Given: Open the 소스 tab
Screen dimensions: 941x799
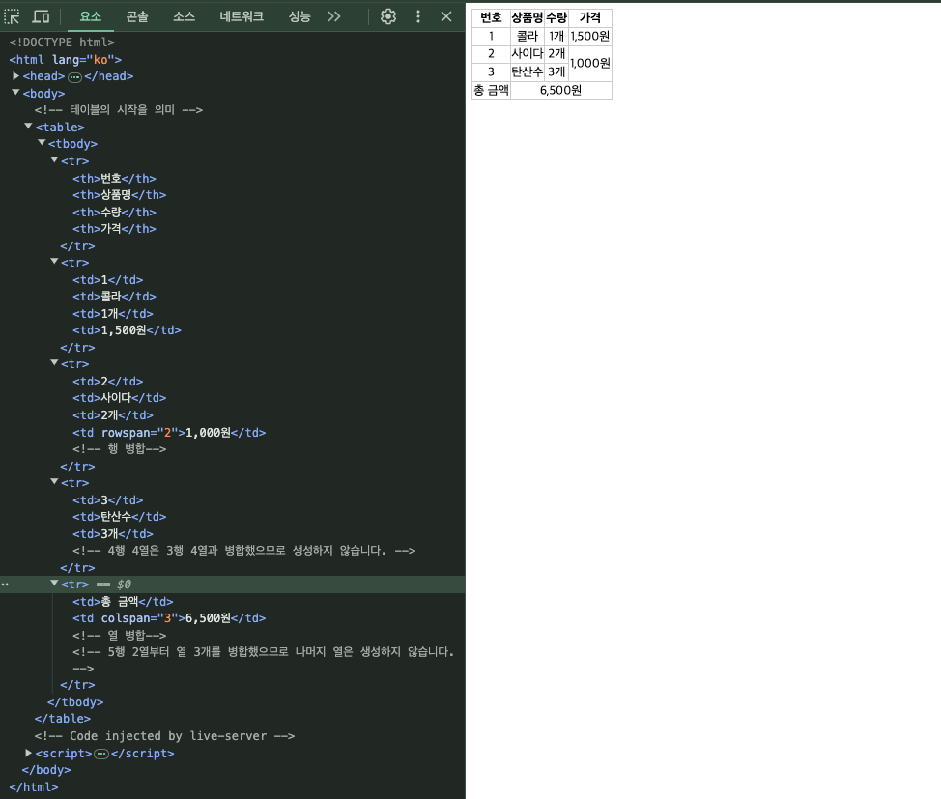Looking at the screenshot, I should click(x=185, y=16).
